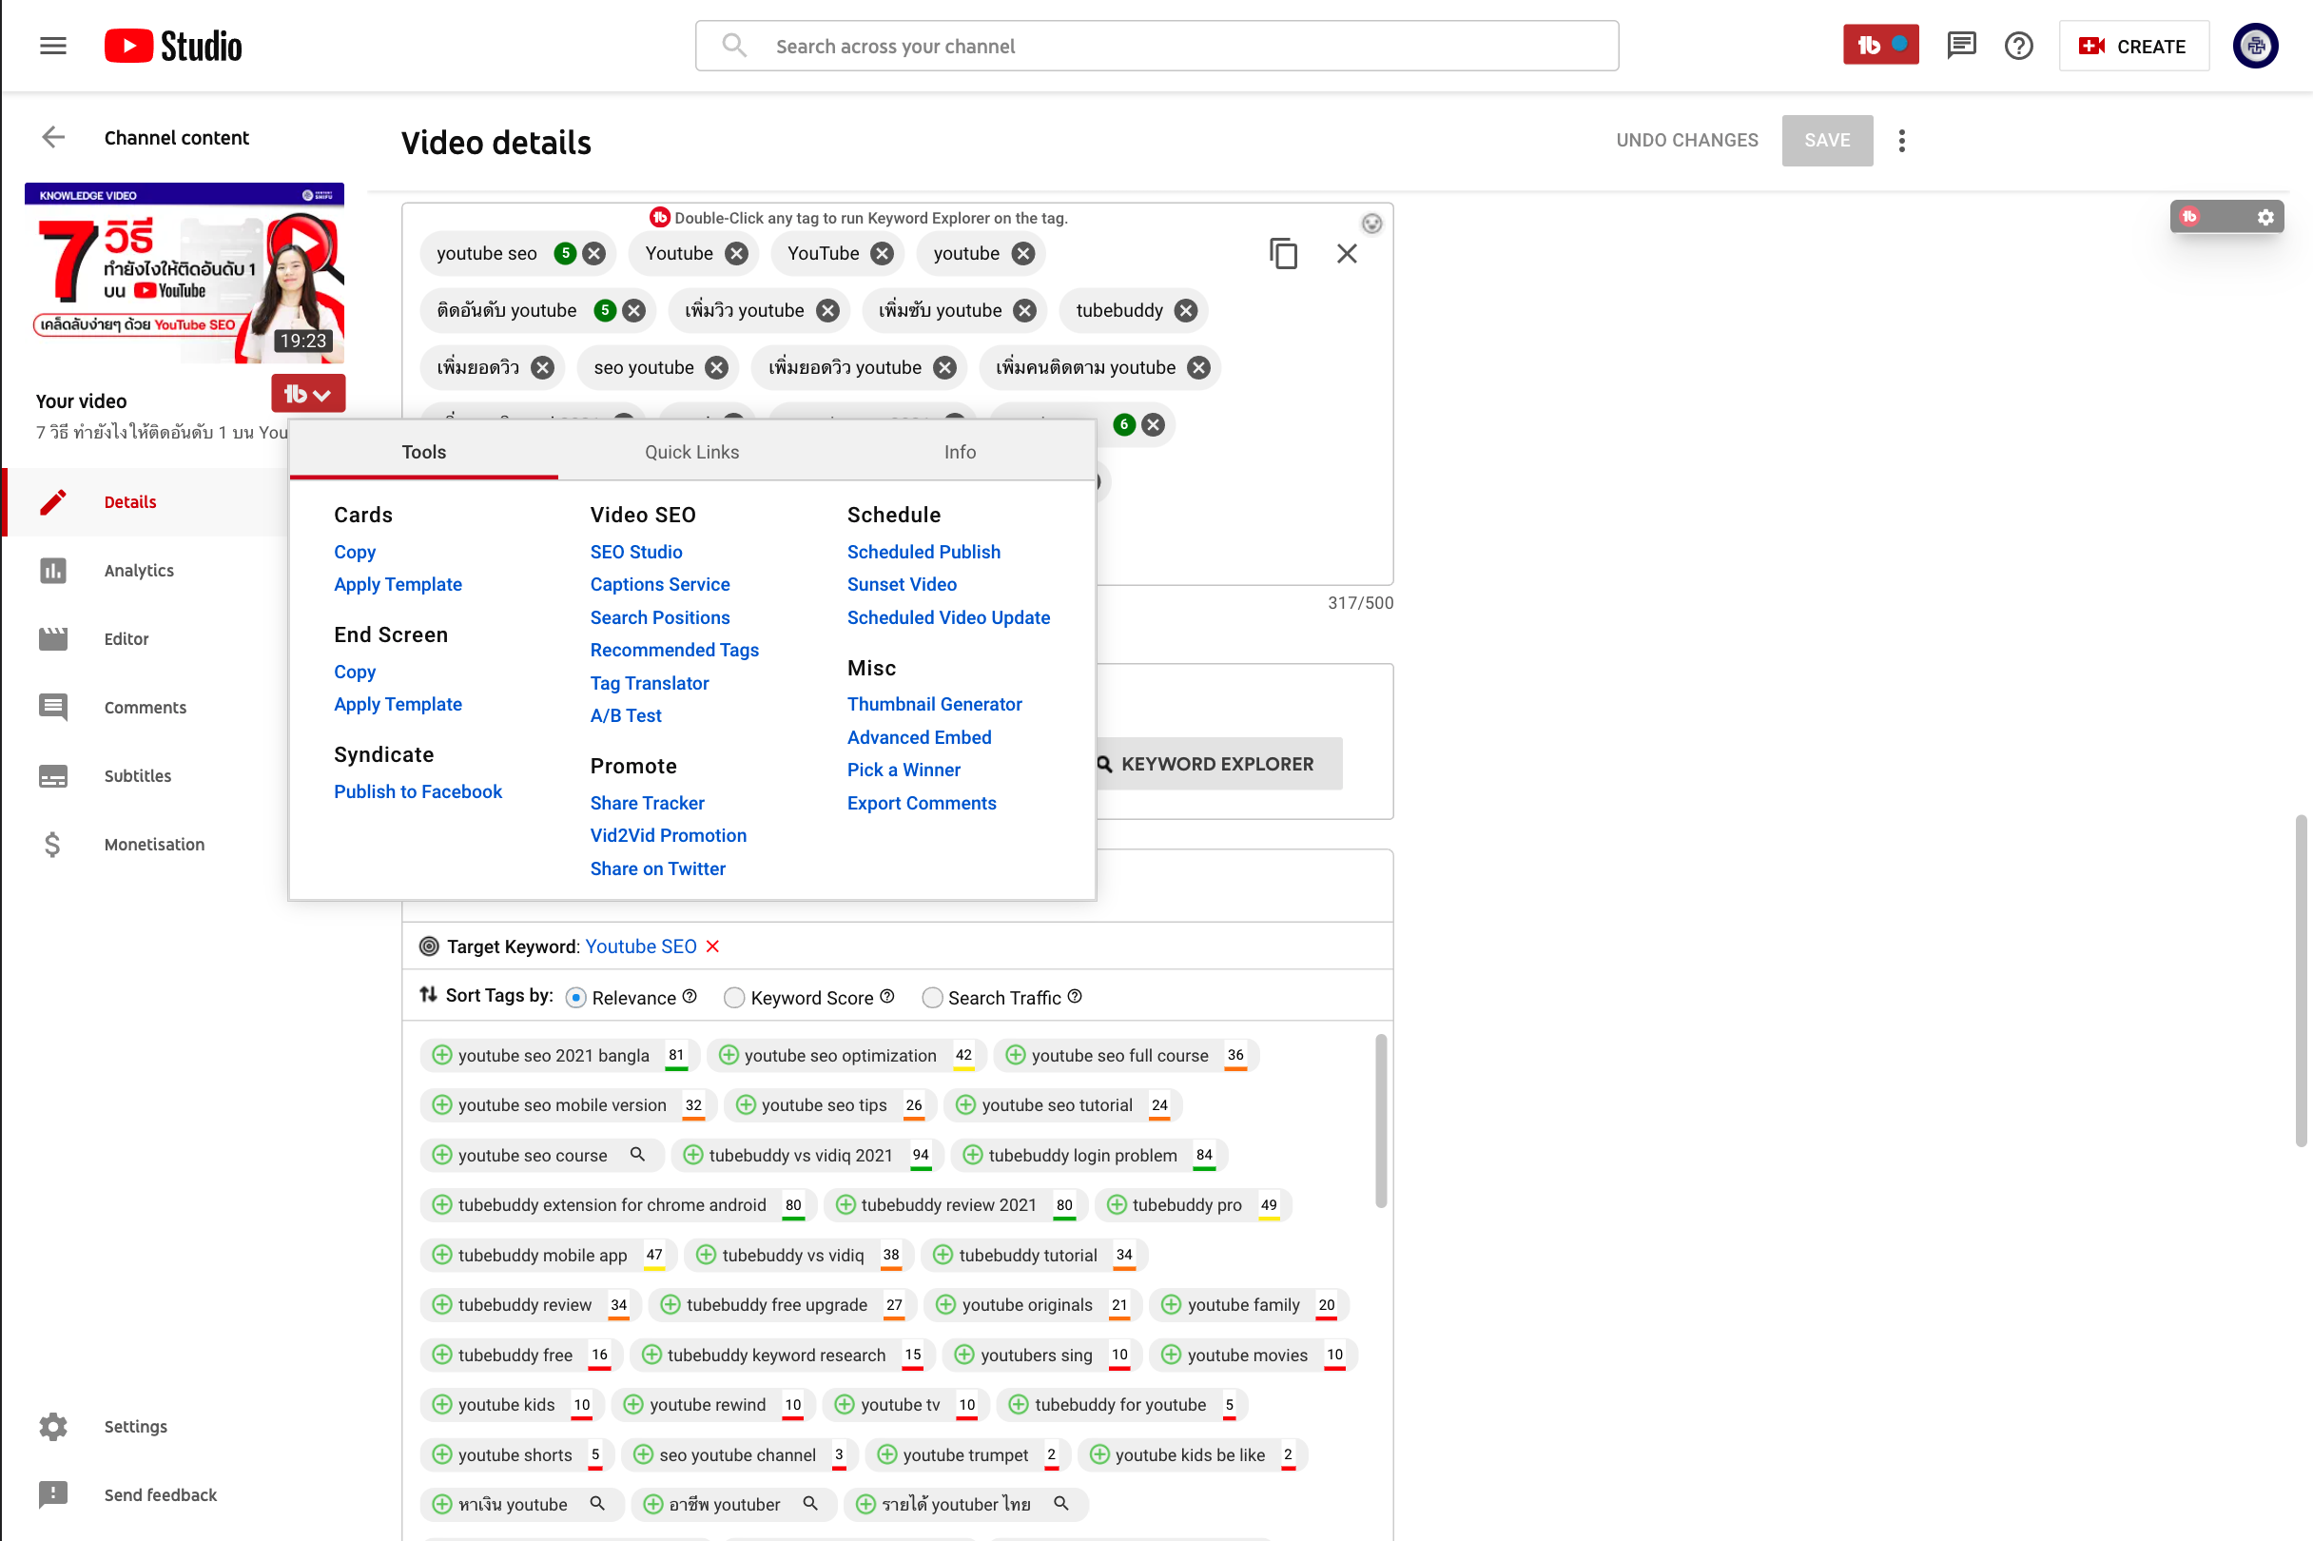This screenshot has height=1541, width=2313.
Task: Click Apply Template under End Screen
Action: 397,704
